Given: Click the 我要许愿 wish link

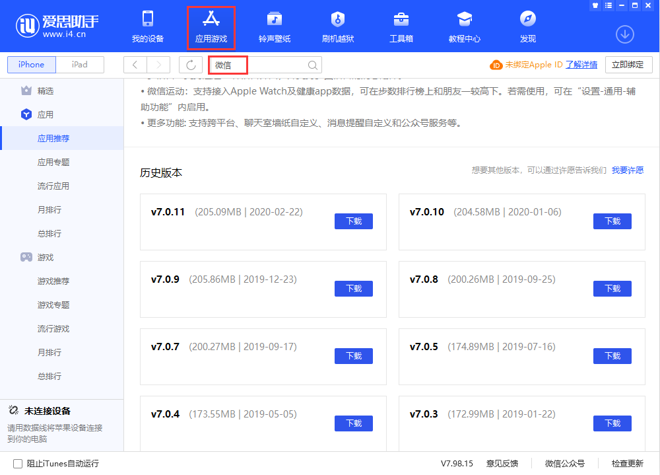Looking at the screenshot, I should [x=628, y=170].
